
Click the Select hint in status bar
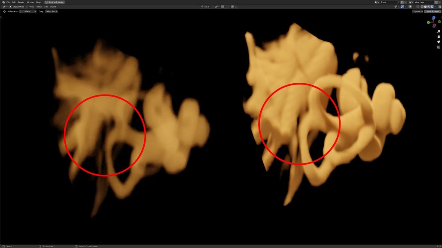(x=9, y=246)
